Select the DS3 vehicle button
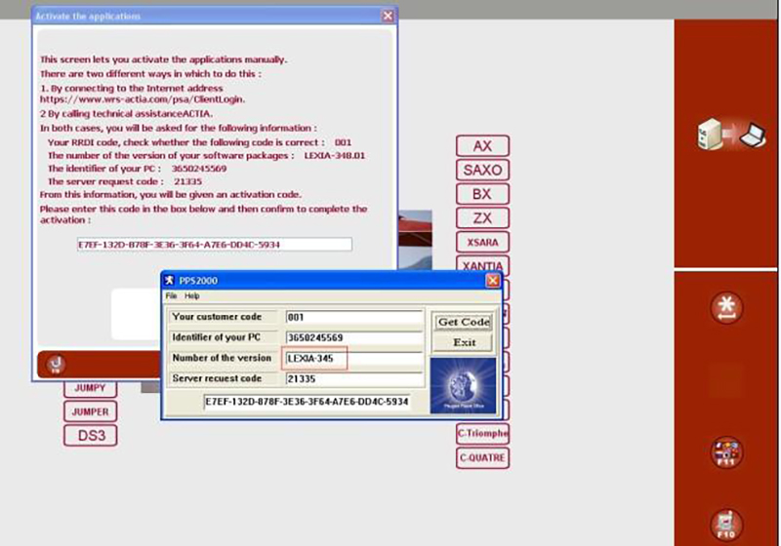The image size is (781, 546). pyautogui.click(x=90, y=435)
